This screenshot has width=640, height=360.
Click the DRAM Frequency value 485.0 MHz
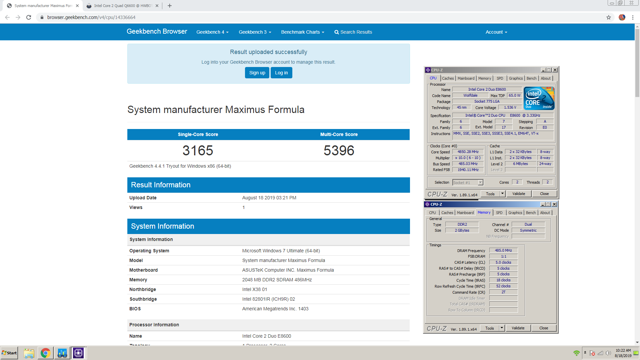[x=503, y=250]
